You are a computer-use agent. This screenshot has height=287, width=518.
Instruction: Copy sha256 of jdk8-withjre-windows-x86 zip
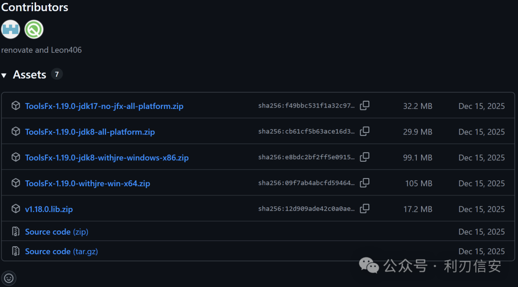click(365, 157)
